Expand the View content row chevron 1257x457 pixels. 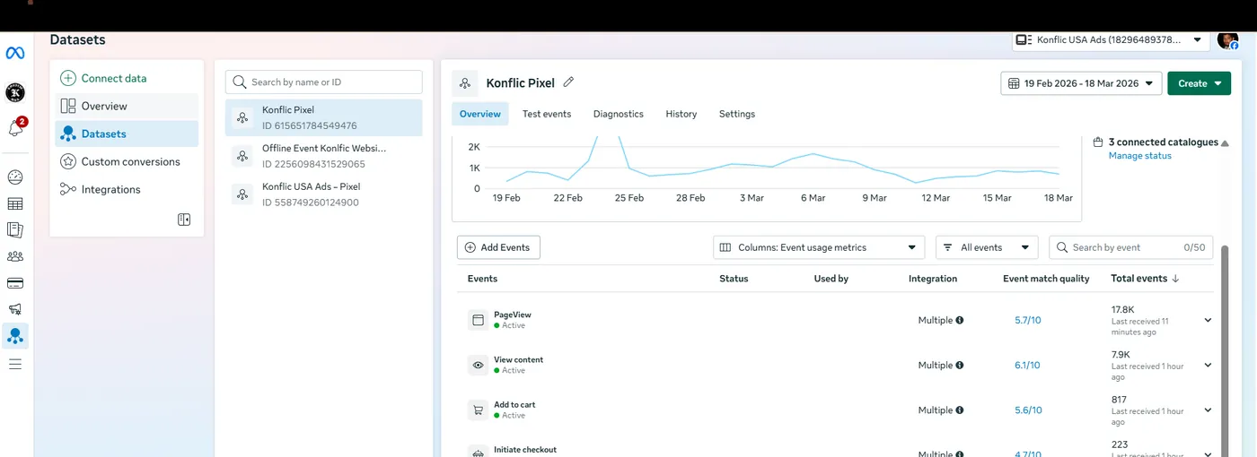coord(1208,365)
